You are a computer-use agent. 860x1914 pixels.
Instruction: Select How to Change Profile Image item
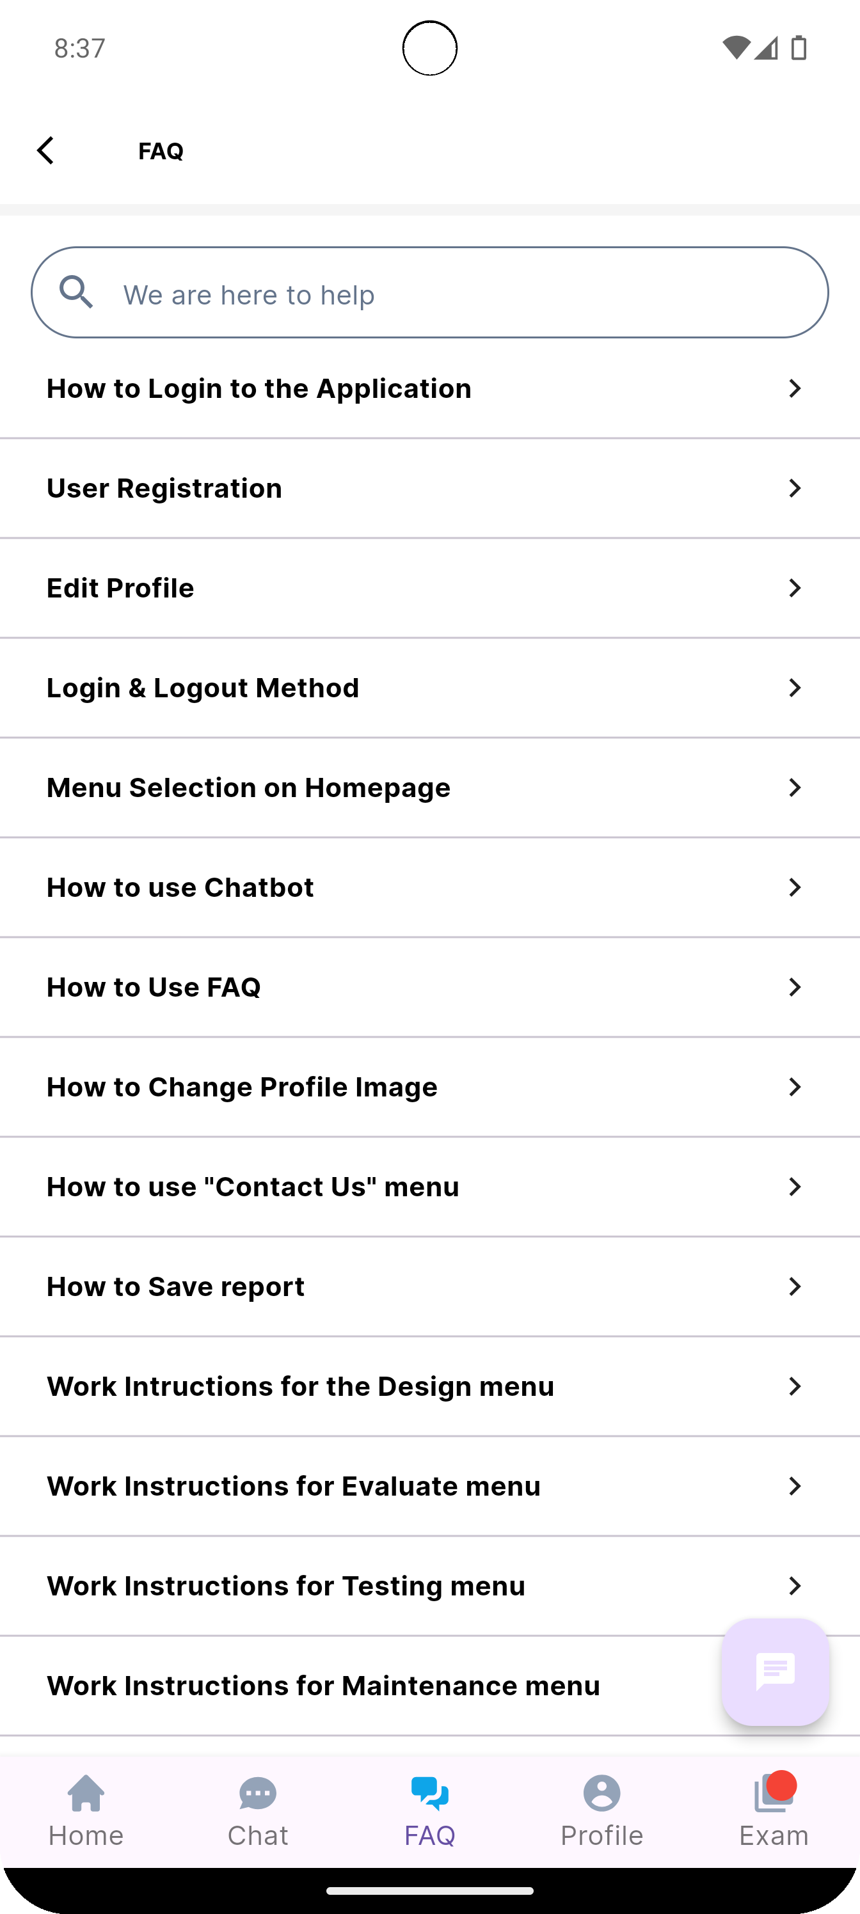[429, 1087]
